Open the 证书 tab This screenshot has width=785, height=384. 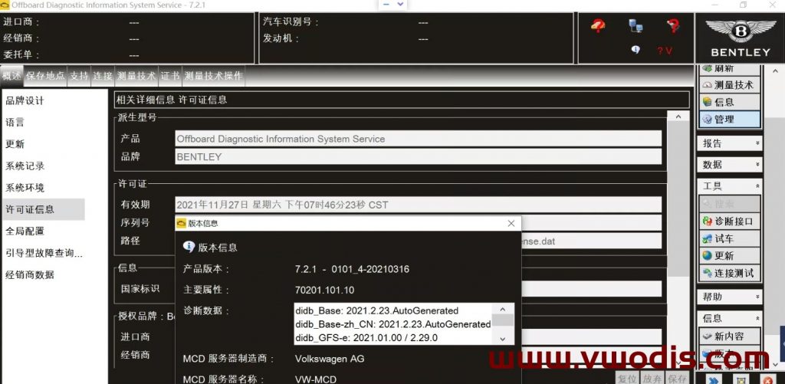170,76
